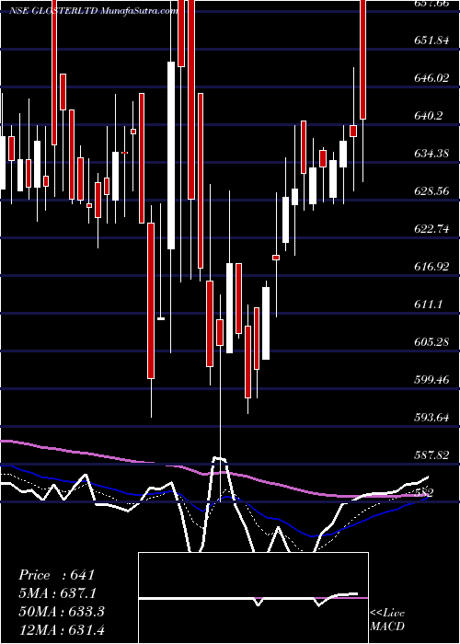This screenshot has width=460, height=644.
Task: Click the 50MA : 633.3 readout
Action: (x=62, y=612)
